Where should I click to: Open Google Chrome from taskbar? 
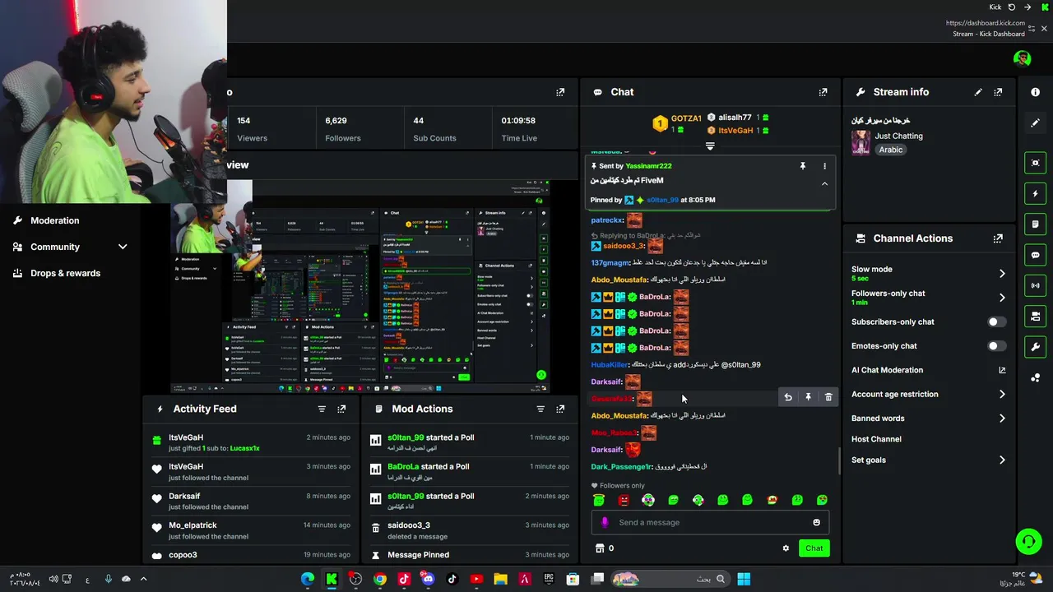tap(379, 579)
